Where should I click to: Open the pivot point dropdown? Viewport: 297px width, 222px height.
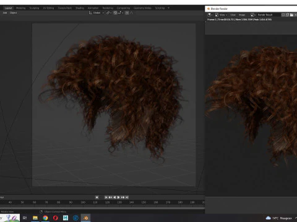click(109, 13)
